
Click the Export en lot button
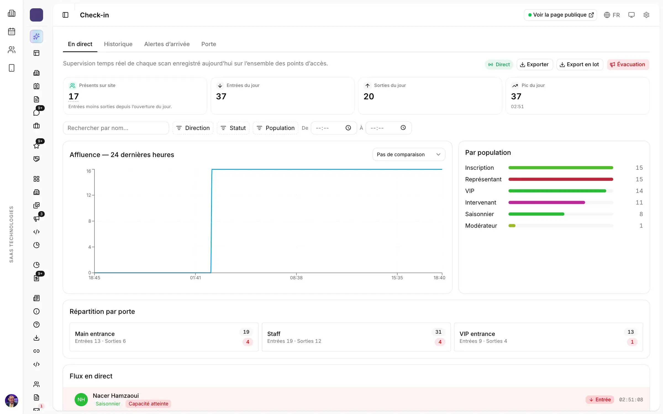click(580, 64)
